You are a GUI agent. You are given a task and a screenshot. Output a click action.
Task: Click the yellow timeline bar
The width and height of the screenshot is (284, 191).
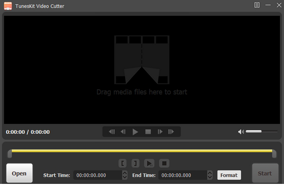point(142,151)
